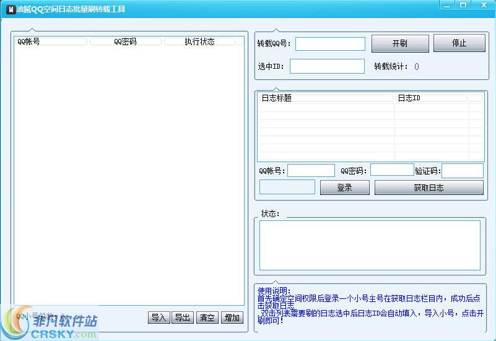
Task: Click inside the 状态 status text box
Action: tap(370, 245)
